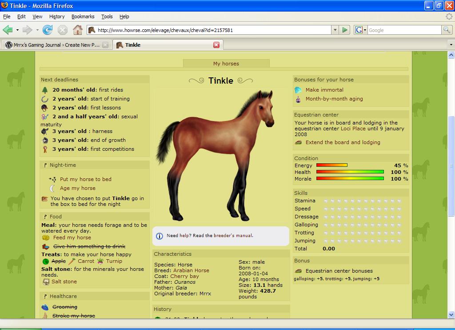Image resolution: width=455 pixels, height=330 pixels.
Task: Click Feed my horse link
Action: (72, 237)
